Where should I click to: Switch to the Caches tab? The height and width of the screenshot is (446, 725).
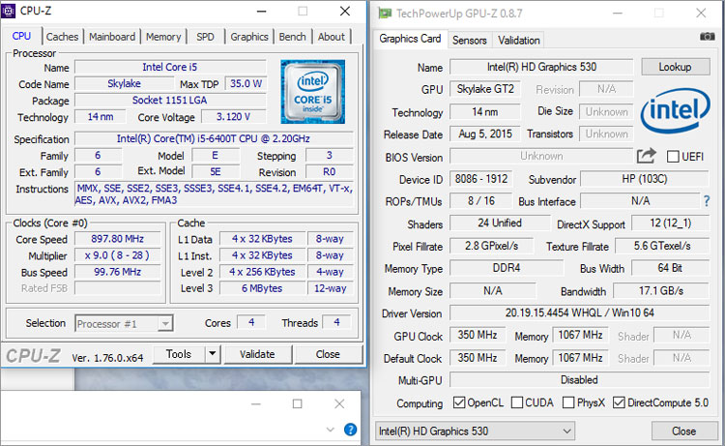pyautogui.click(x=62, y=37)
